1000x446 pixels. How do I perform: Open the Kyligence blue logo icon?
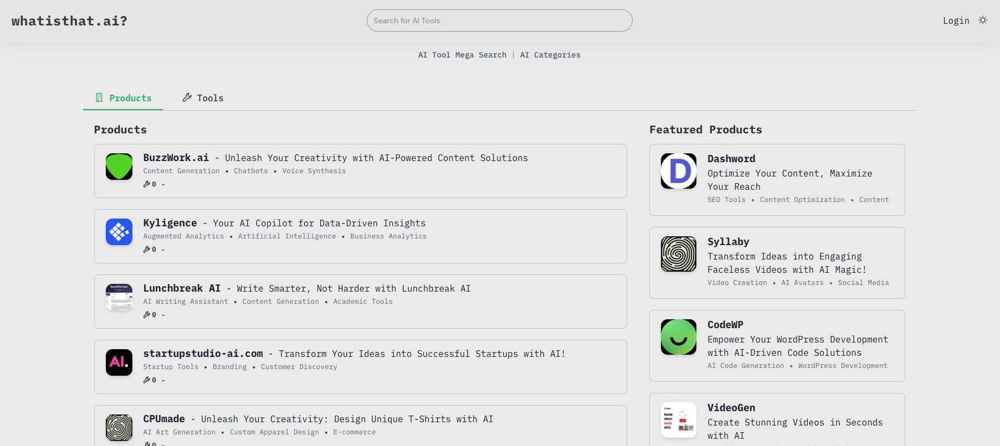click(x=119, y=232)
